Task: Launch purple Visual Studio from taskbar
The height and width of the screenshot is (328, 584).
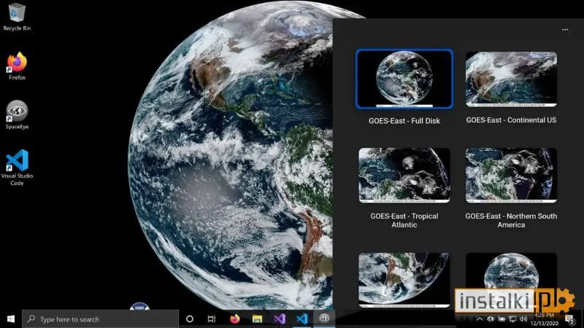Action: point(280,319)
